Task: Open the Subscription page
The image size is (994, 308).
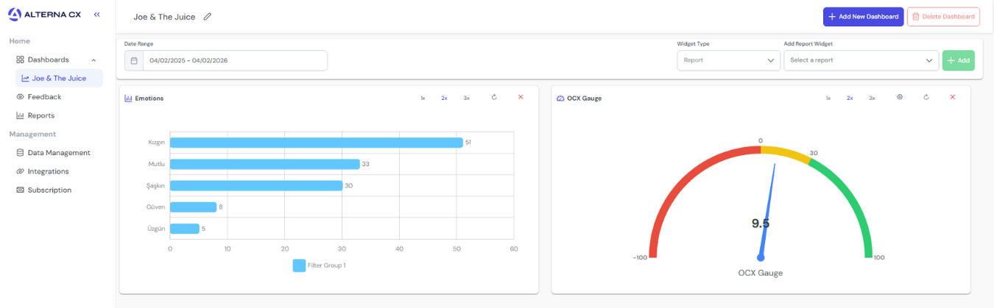Action: (x=49, y=190)
